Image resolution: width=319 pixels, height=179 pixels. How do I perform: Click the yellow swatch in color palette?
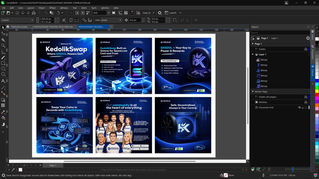(317, 91)
